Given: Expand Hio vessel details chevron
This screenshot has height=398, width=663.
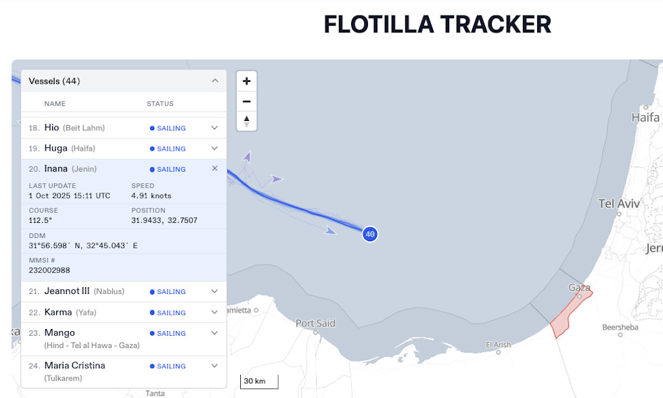Looking at the screenshot, I should point(214,128).
